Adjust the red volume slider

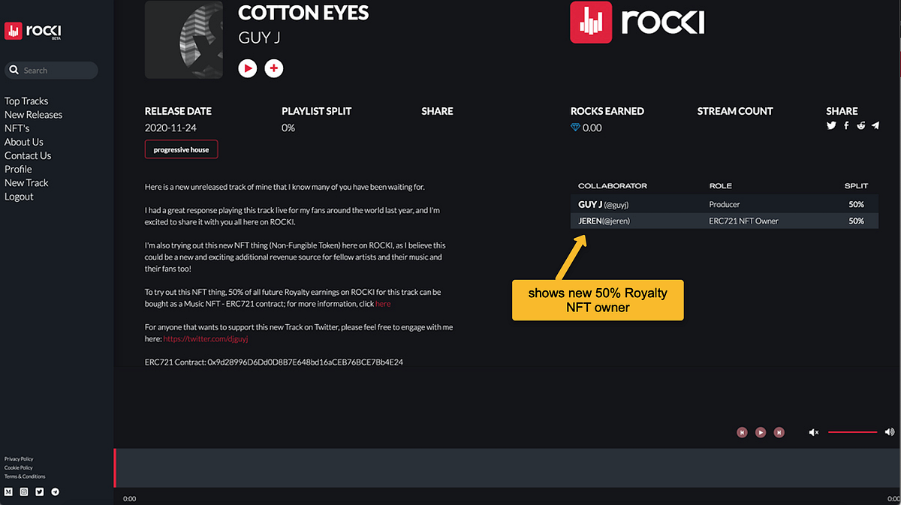coord(852,432)
